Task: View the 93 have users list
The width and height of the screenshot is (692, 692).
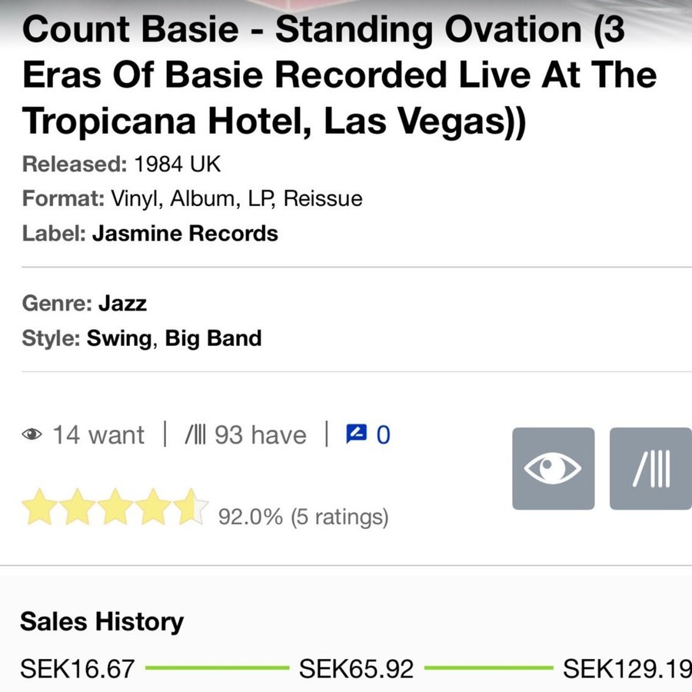Action: click(x=261, y=435)
